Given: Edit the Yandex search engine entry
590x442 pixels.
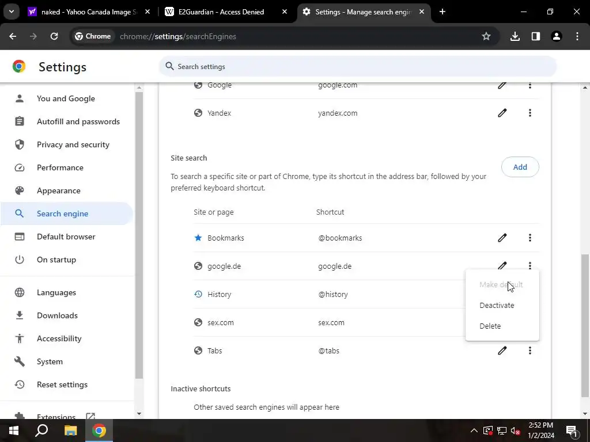Looking at the screenshot, I should pyautogui.click(x=502, y=113).
